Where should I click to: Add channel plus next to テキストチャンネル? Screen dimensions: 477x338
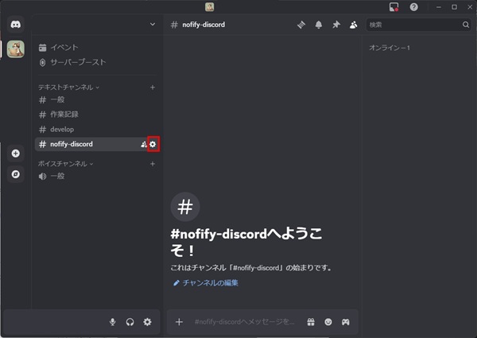tap(153, 87)
